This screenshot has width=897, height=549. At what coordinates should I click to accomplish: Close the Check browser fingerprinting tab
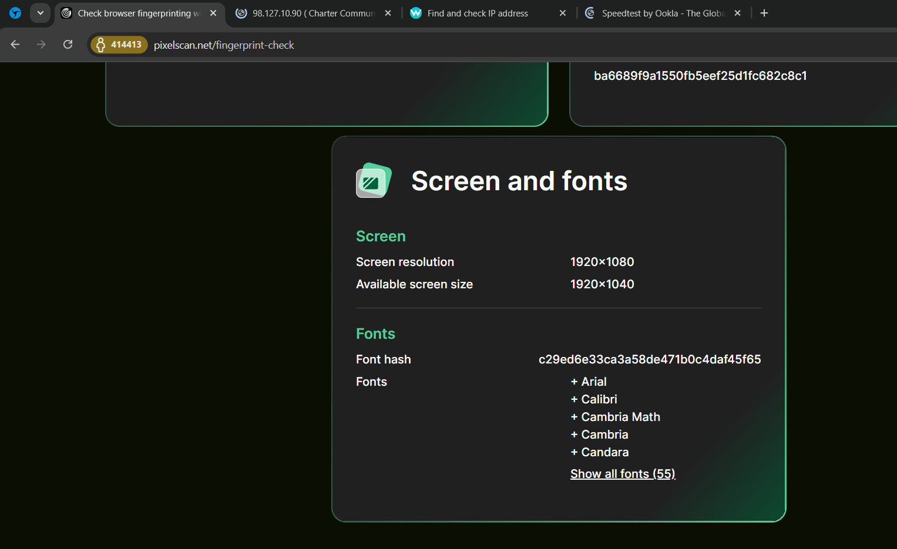pos(213,13)
